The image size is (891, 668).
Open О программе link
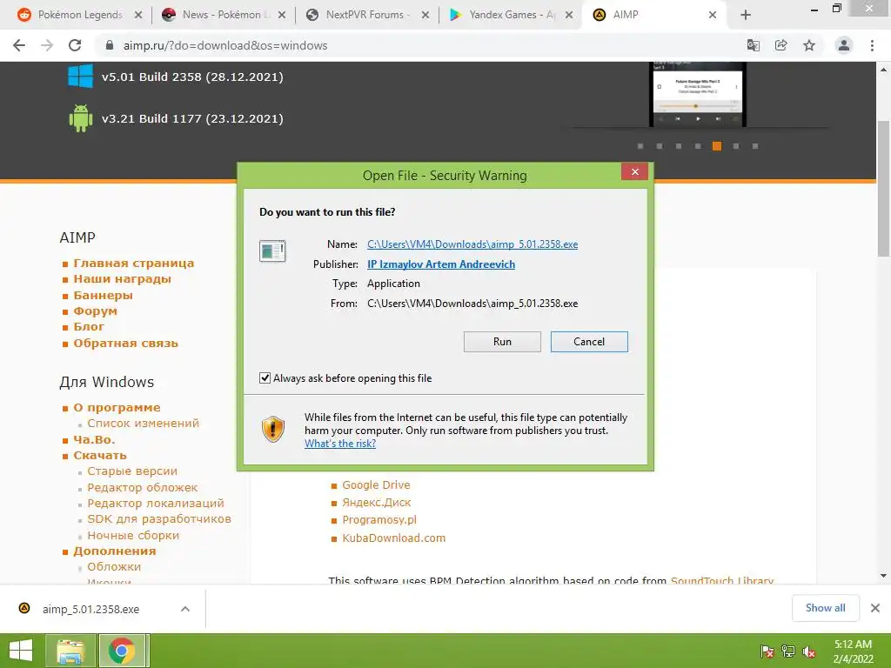point(117,407)
